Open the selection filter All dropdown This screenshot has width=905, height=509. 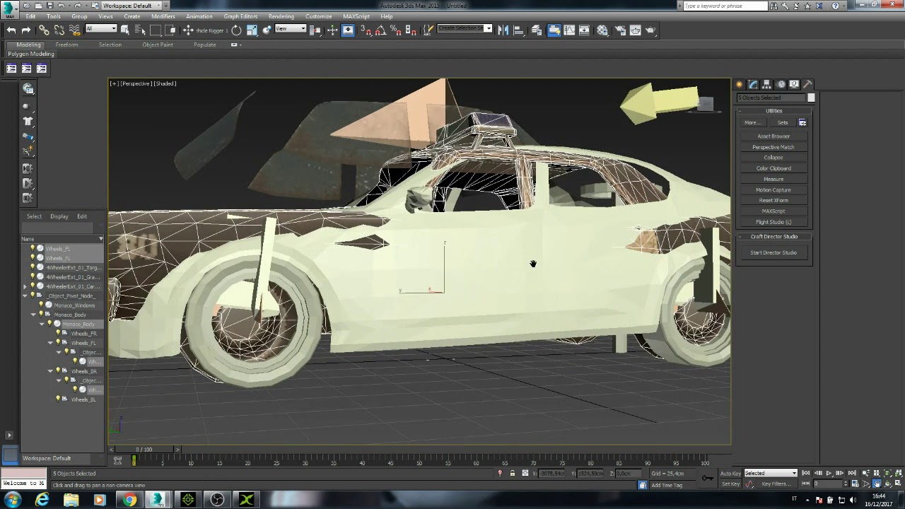[x=100, y=29]
